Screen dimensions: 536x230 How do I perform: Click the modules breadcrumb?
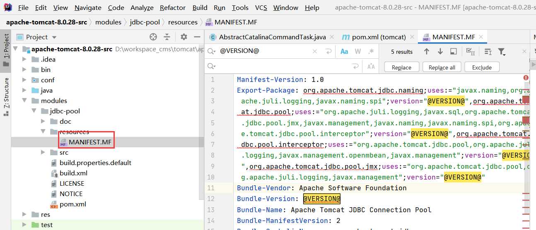tap(109, 22)
